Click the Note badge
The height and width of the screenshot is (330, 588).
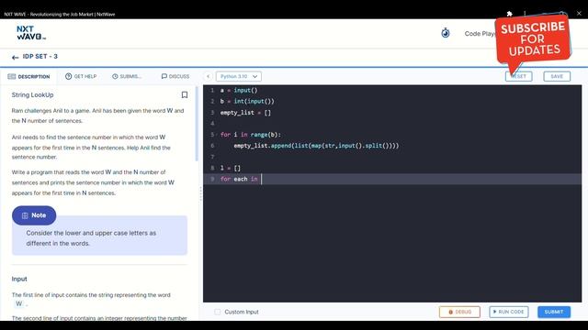pyautogui.click(x=34, y=215)
